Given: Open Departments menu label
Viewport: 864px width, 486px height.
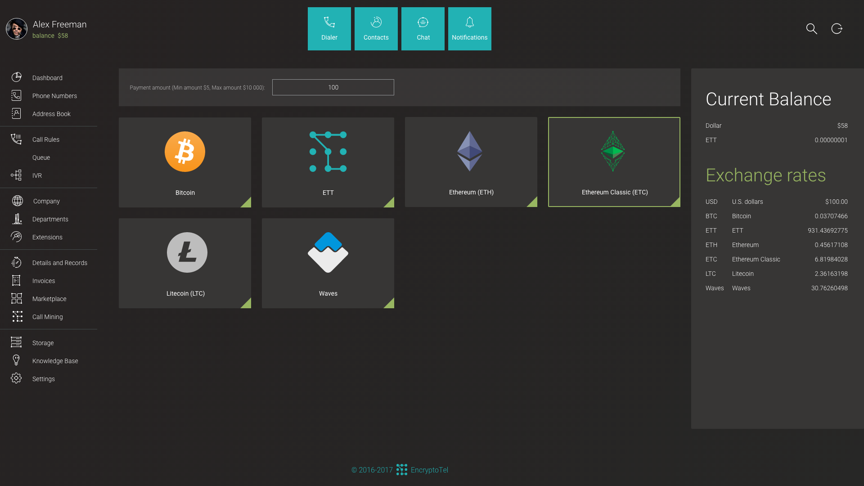Looking at the screenshot, I should [50, 219].
